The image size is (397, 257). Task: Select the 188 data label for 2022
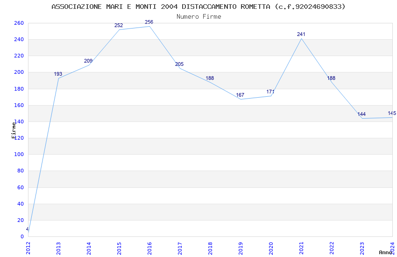[331, 78]
